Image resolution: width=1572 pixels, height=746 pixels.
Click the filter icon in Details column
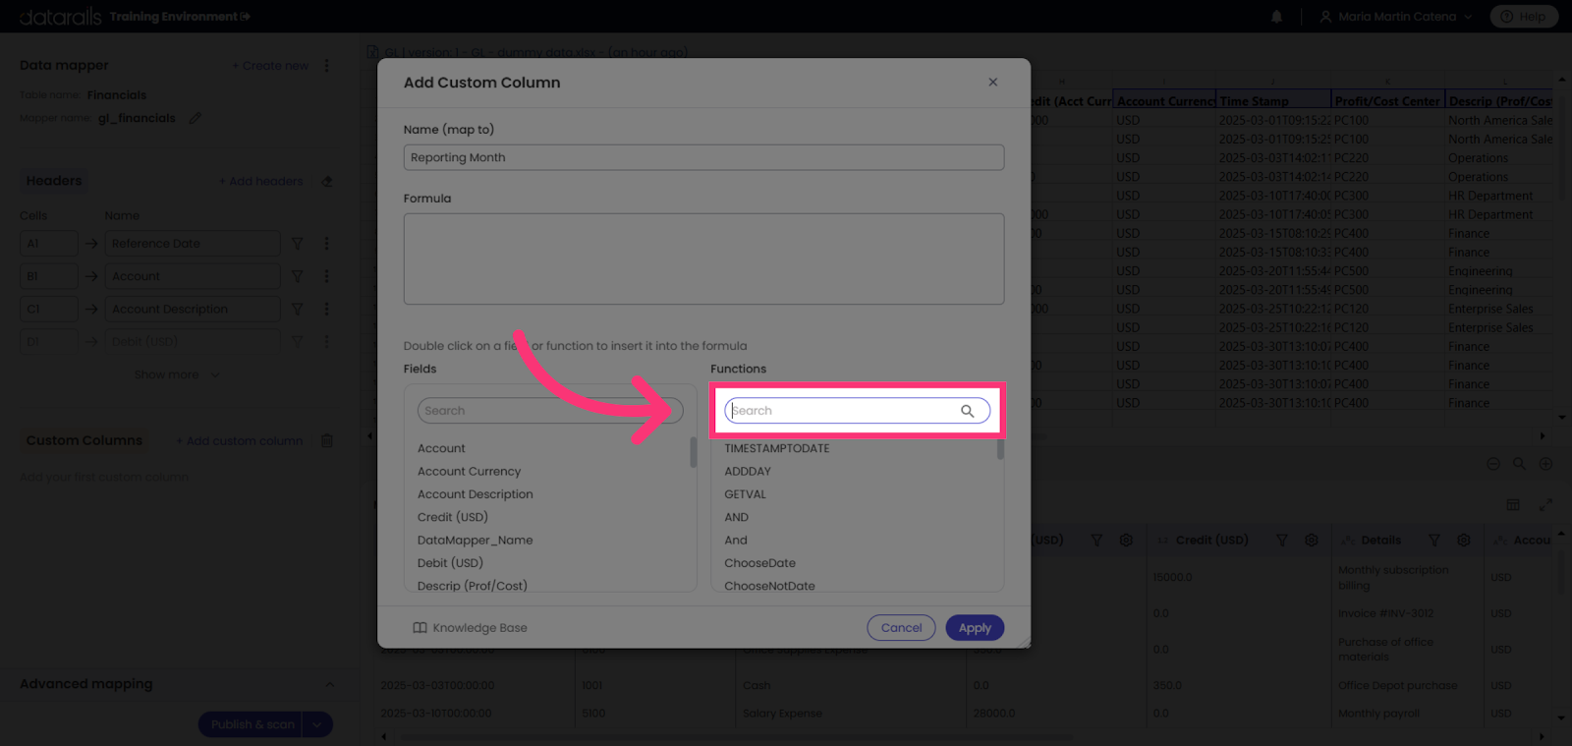[x=1434, y=541]
